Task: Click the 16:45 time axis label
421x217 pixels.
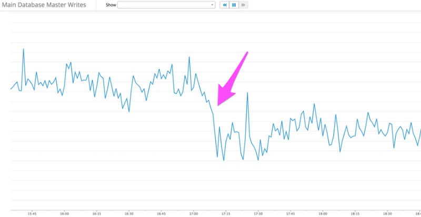Action: pos(161,214)
